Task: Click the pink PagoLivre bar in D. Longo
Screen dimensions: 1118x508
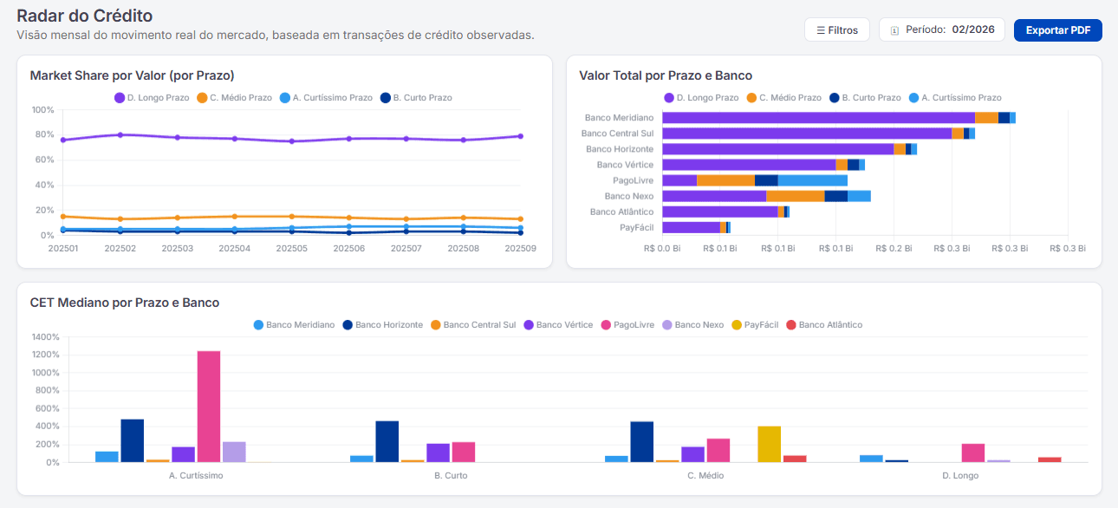Action: [x=973, y=453]
